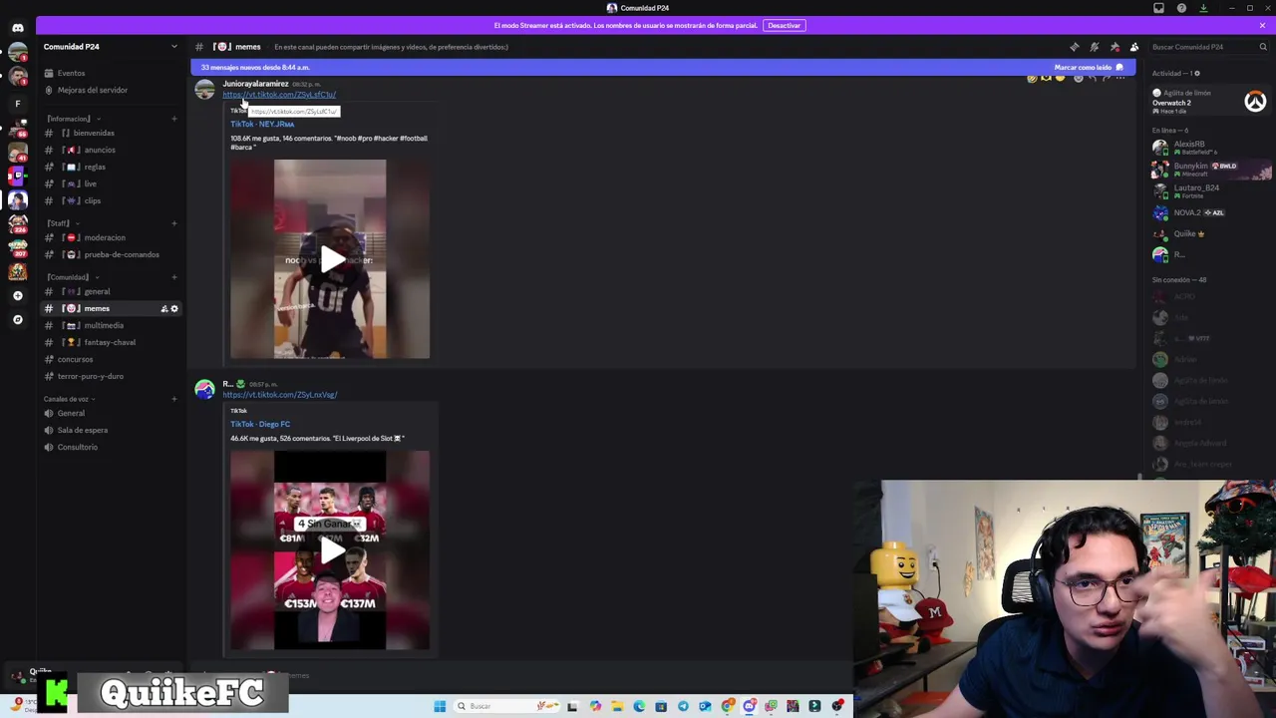The width and height of the screenshot is (1276, 718).
Task: Go to general text channel
Action: [112, 291]
